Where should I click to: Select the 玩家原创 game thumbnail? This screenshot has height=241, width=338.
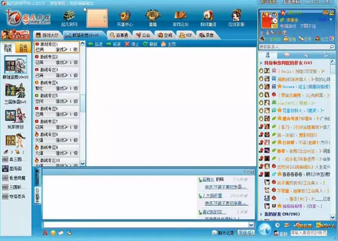(x=16, y=116)
